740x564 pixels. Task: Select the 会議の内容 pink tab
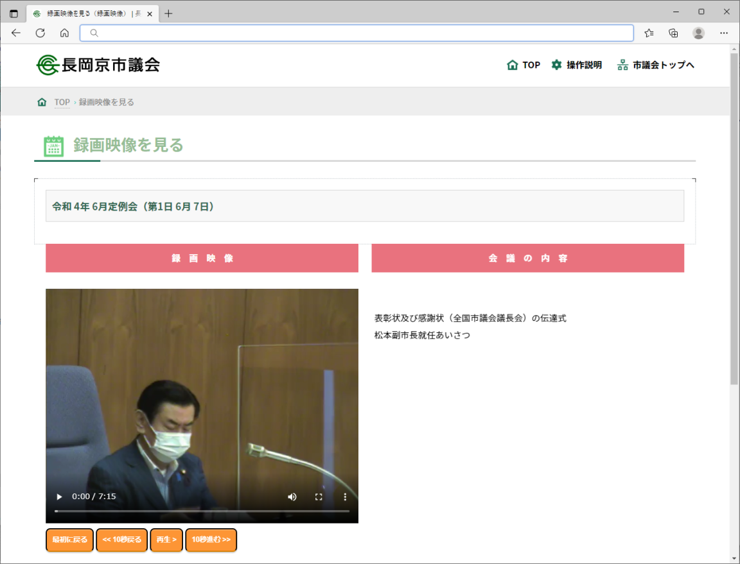[x=527, y=258]
